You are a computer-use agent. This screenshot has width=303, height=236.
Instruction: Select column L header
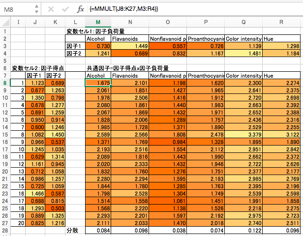pos(75,23)
